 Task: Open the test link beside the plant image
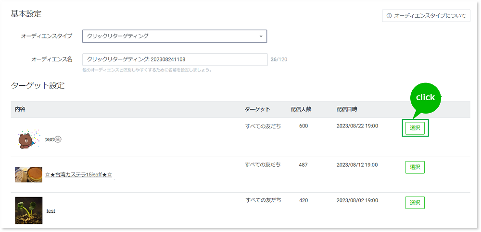tap(51, 211)
